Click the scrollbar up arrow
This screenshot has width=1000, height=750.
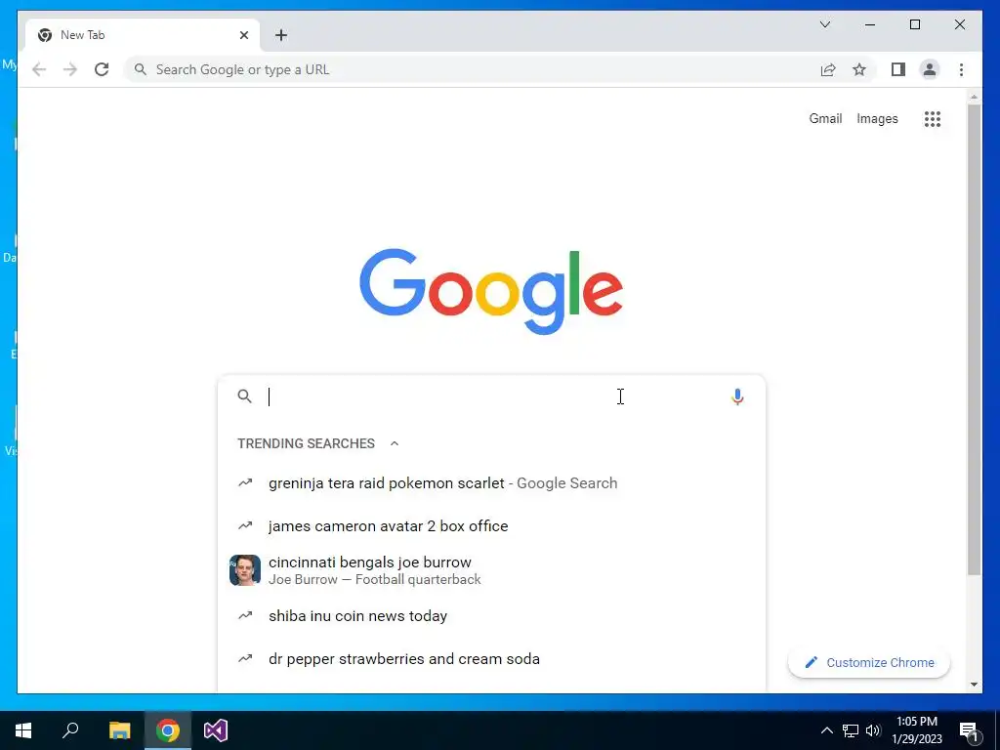(x=974, y=97)
